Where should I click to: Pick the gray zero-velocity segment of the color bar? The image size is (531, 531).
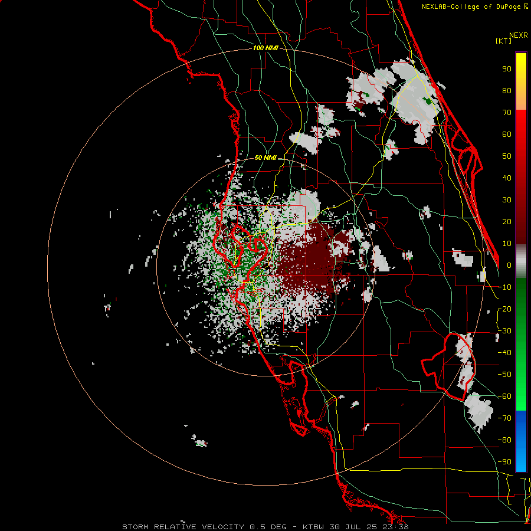(x=521, y=261)
